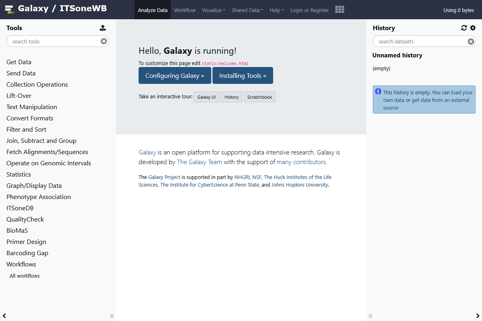Select the Analyze Data menu item
Screen dimensions: 482x321
click(x=153, y=10)
